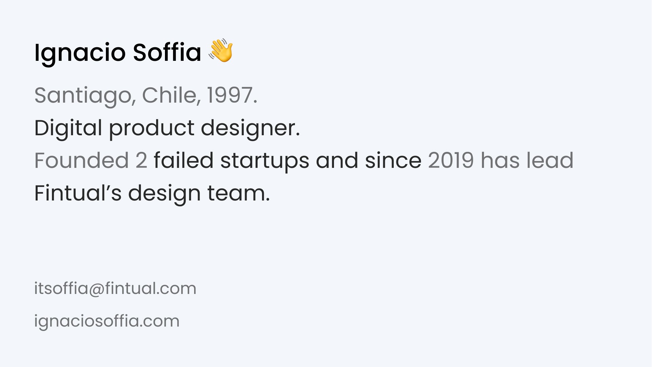This screenshot has height=367, width=652.
Task: Click the word "design" in last line
Action: [164, 193]
